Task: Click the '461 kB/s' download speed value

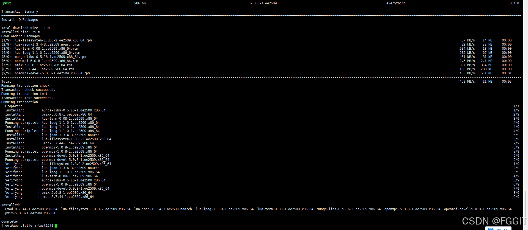Action: [467, 57]
